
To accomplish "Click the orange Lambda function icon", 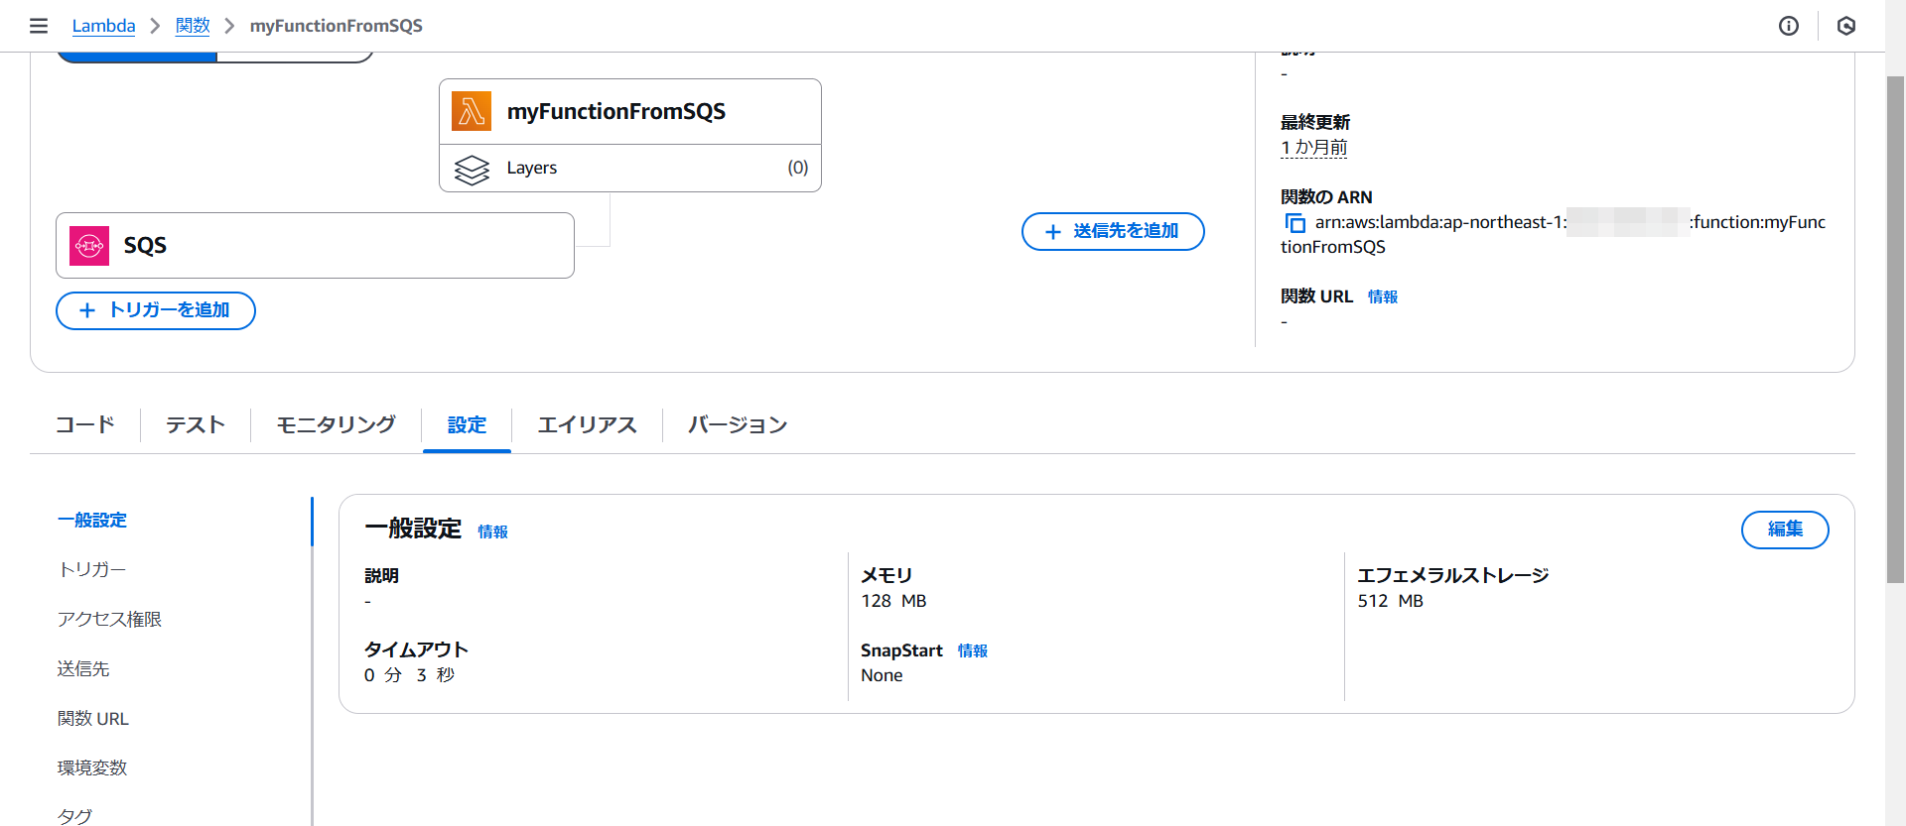I will click(472, 111).
